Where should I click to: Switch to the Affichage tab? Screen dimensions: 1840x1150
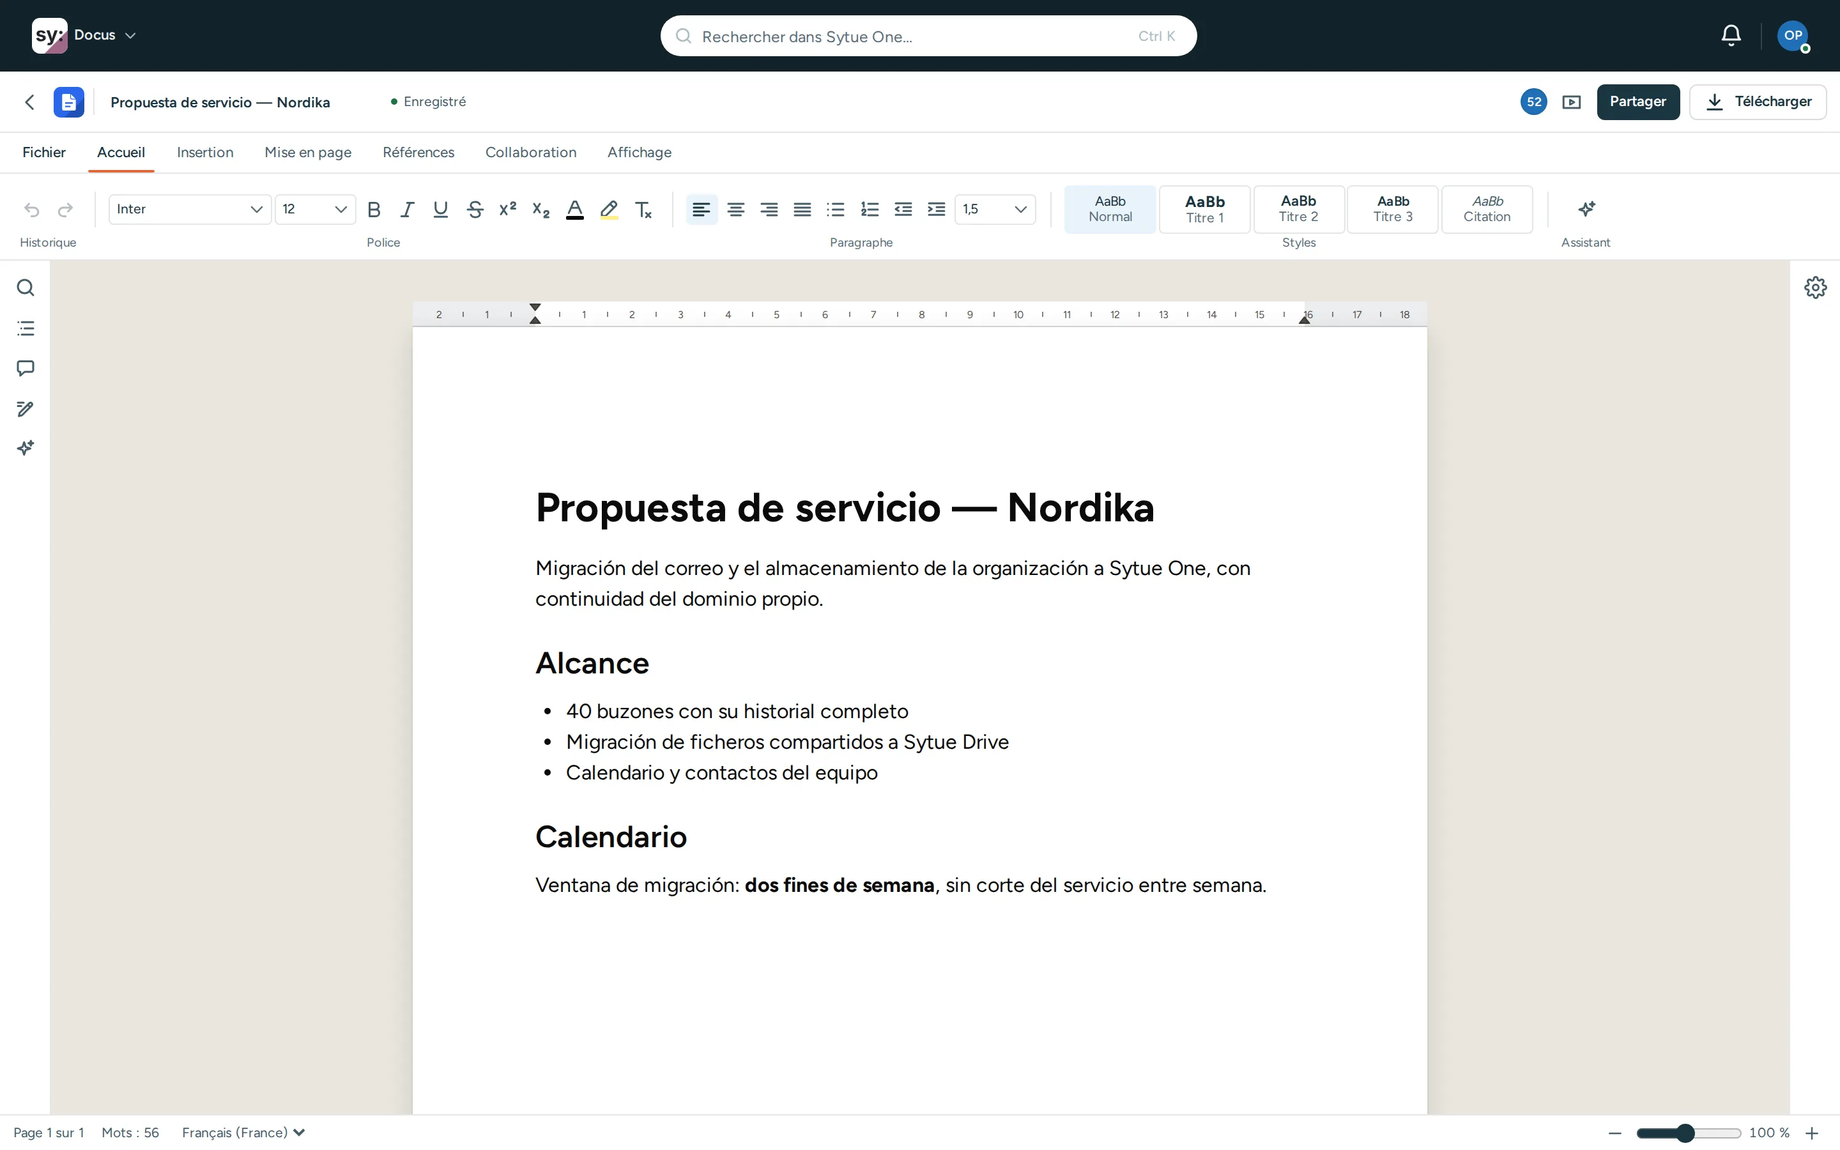click(x=640, y=152)
